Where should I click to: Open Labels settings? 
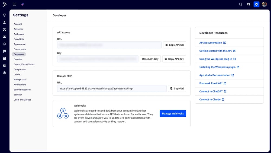pyautogui.click(x=17, y=74)
